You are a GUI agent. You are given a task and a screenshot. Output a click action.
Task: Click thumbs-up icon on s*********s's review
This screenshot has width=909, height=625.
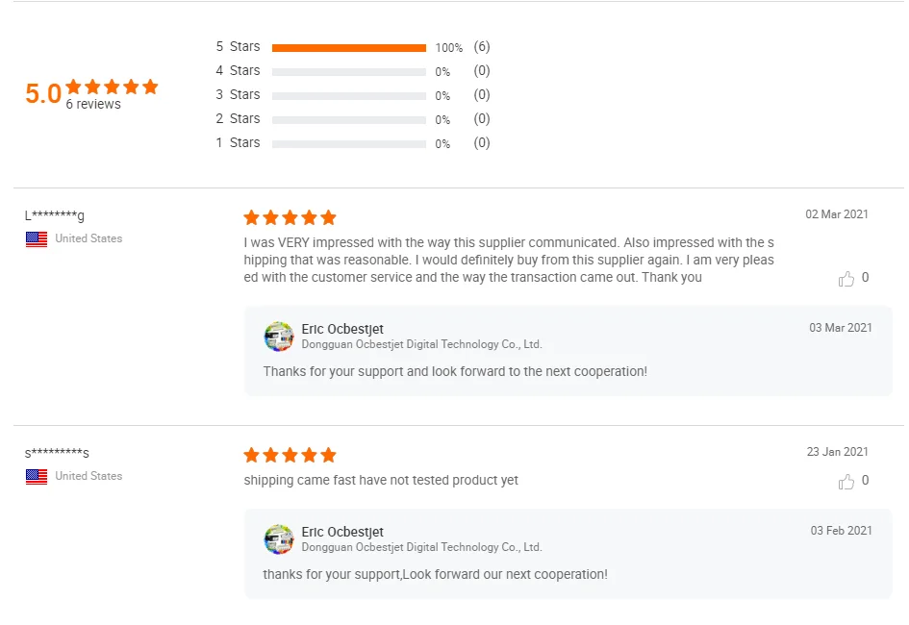click(x=846, y=482)
